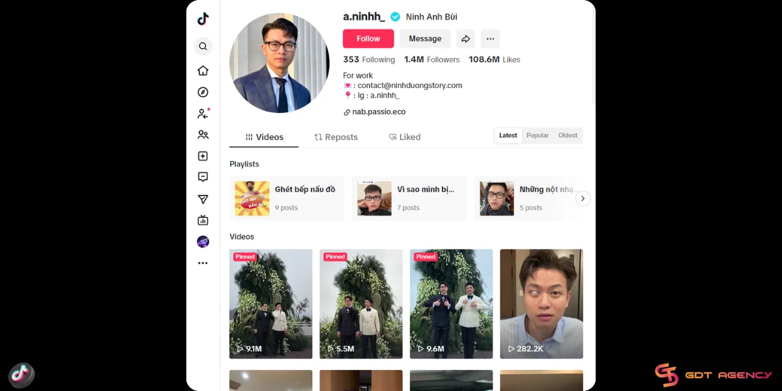Image resolution: width=782 pixels, height=391 pixels.
Task: Click the Follow button
Action: pos(368,38)
